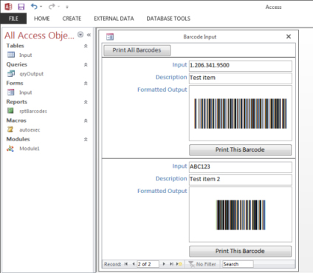Go to the previous record
The image size is (313, 273).
point(133,264)
